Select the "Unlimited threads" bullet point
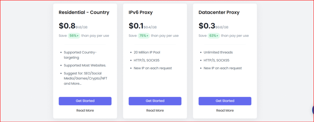Image resolution: width=314 pixels, height=122 pixels. pyautogui.click(x=218, y=52)
